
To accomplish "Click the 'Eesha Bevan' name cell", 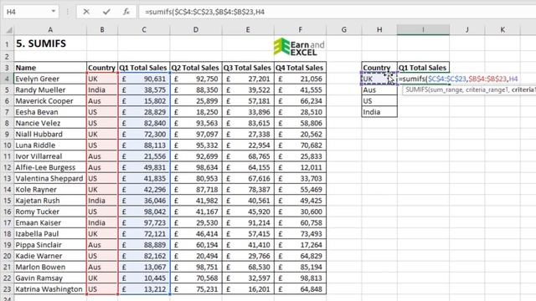I will [x=50, y=112].
